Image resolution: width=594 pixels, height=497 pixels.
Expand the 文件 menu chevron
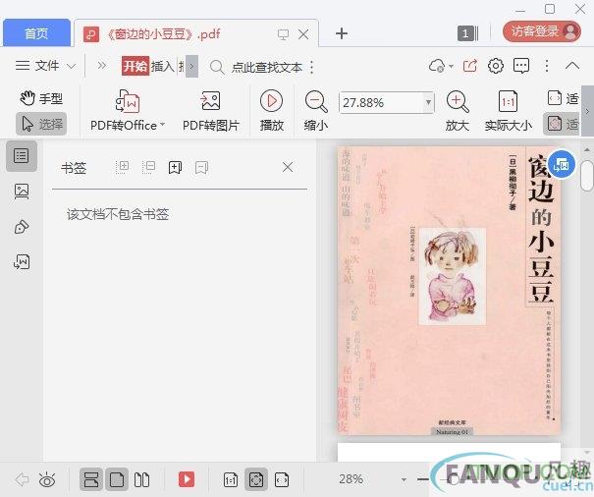[x=72, y=67]
